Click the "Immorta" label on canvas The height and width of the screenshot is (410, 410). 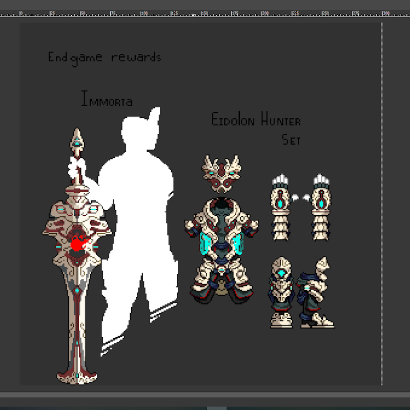coord(107,98)
